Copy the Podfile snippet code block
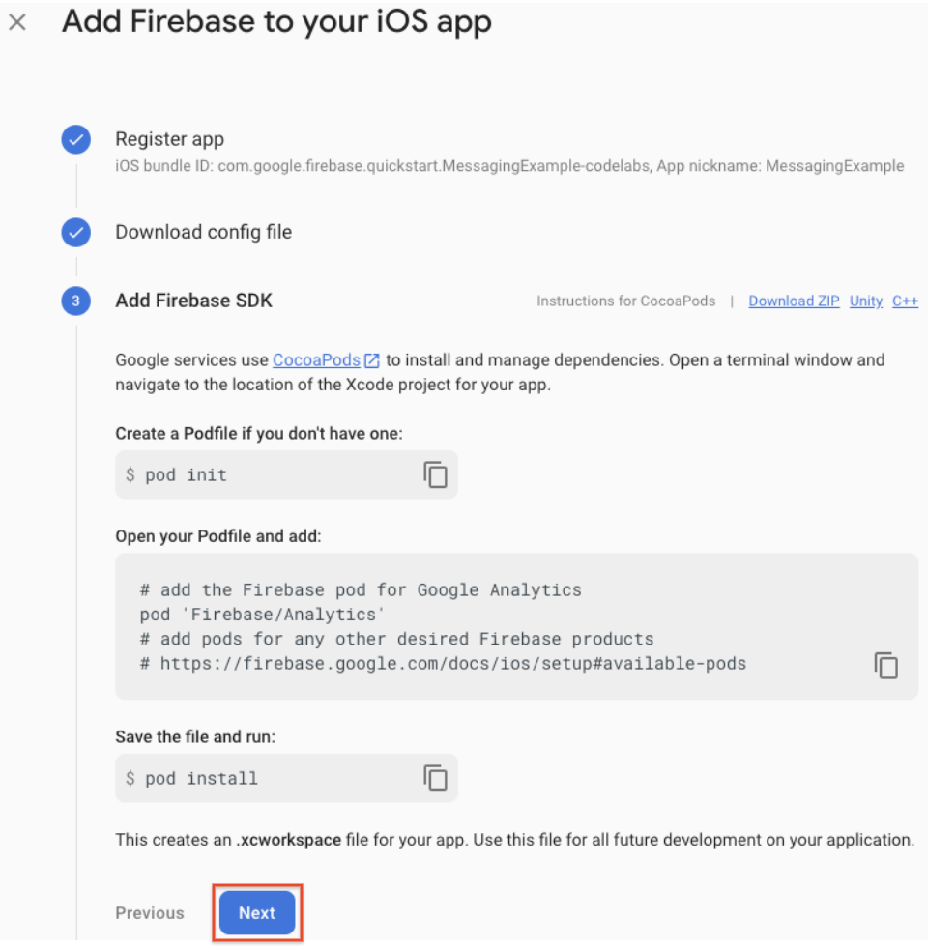The image size is (928, 946). pyautogui.click(x=885, y=665)
